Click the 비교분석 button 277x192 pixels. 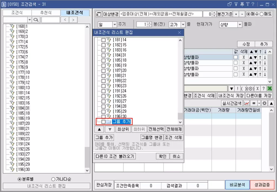(238, 185)
